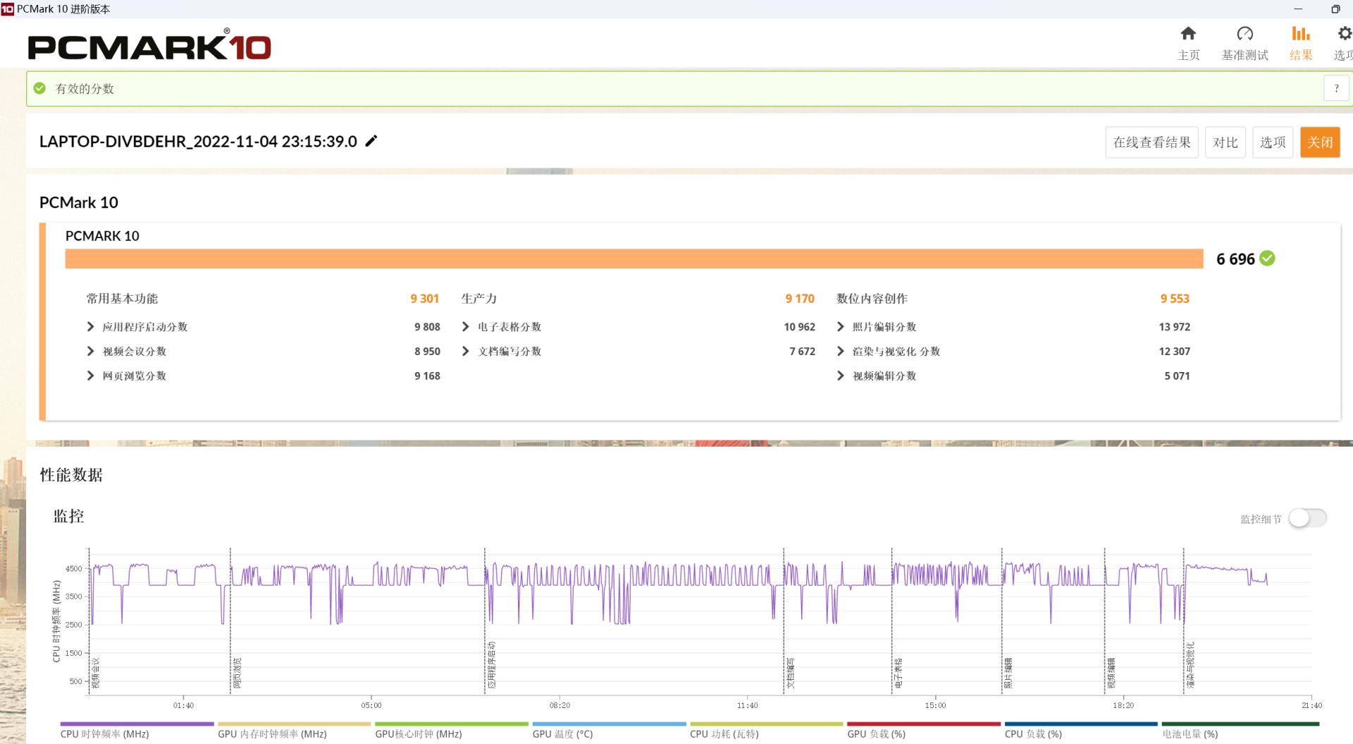Click the green check icon on 有效的分数 banner
Image resolution: width=1353 pixels, height=744 pixels.
click(40, 89)
